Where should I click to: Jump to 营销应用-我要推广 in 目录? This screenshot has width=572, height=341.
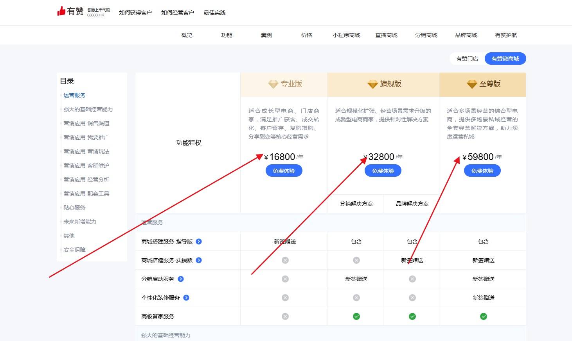pos(86,137)
